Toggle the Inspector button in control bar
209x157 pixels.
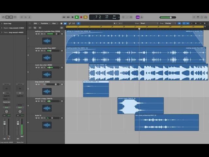click(x=7, y=17)
